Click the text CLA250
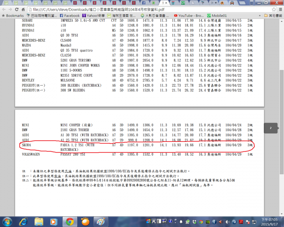Viewport: 284px width, 227px height. 66,55
